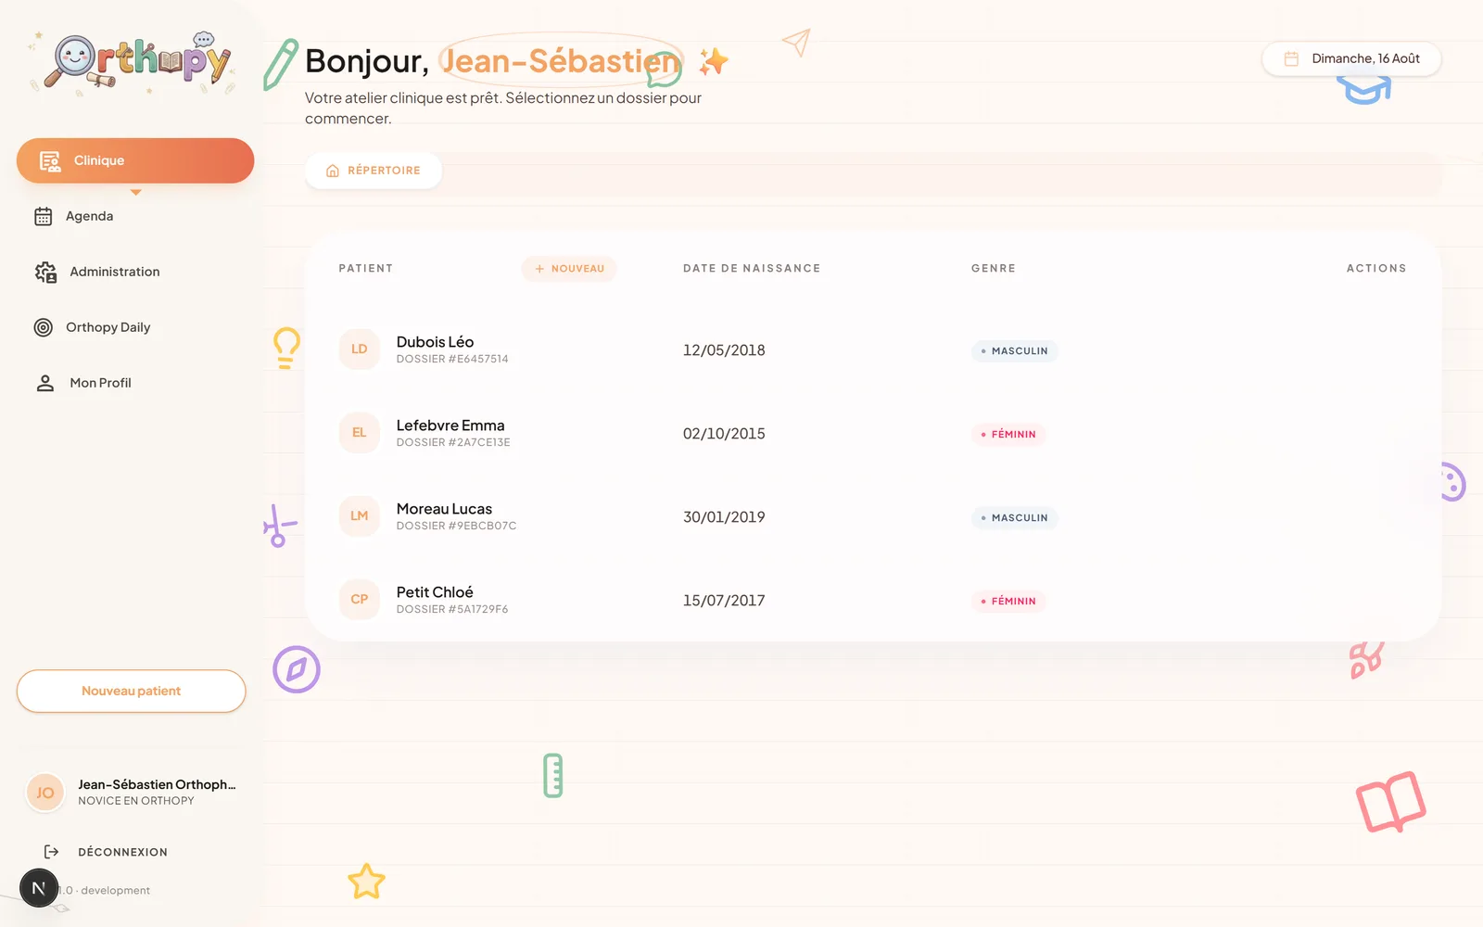Click birth date 30/01/2019

click(724, 517)
